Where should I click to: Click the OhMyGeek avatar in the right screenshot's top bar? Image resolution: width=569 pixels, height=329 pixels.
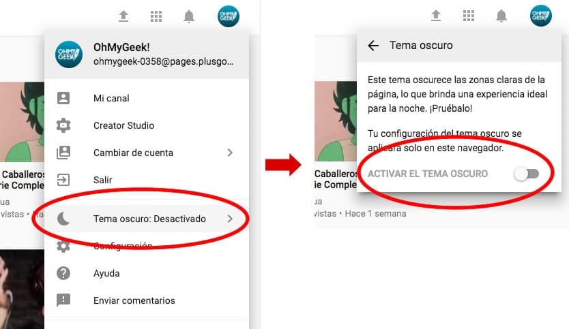click(x=540, y=16)
